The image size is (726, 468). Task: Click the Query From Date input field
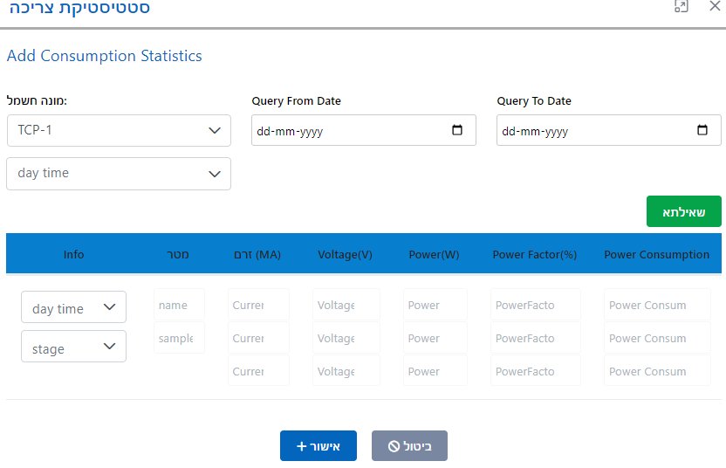coord(349,131)
